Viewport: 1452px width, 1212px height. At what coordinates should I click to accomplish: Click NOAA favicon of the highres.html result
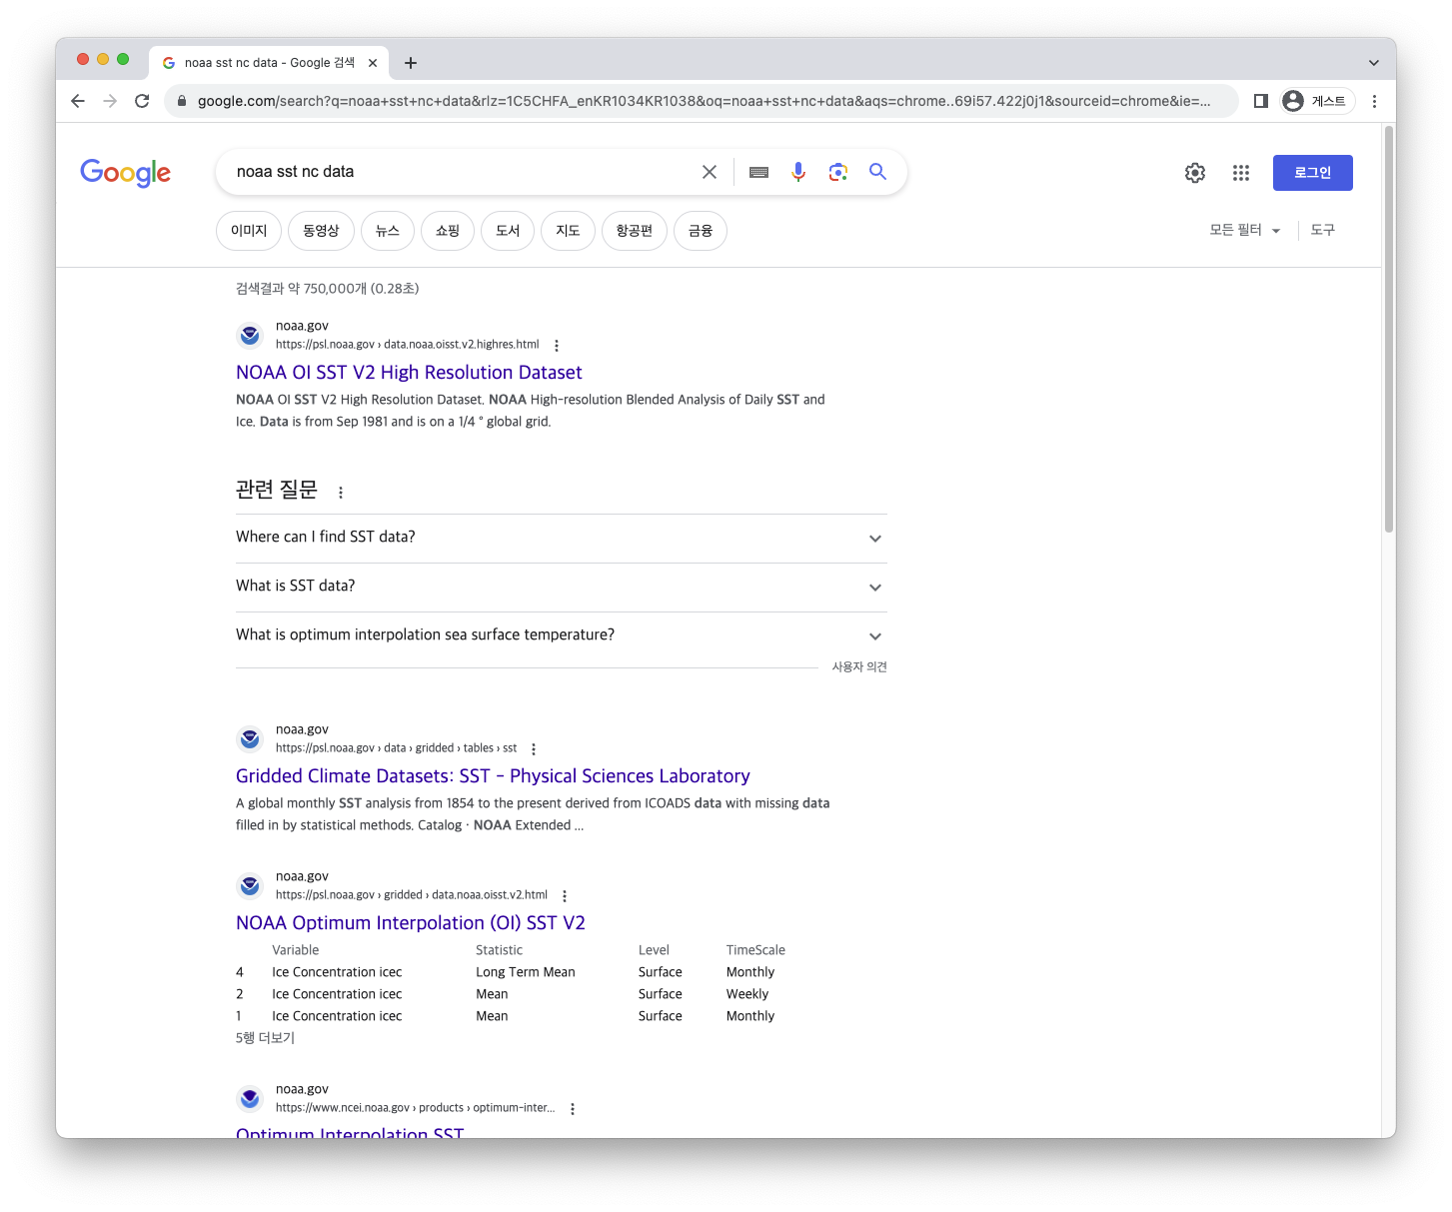pyautogui.click(x=250, y=336)
